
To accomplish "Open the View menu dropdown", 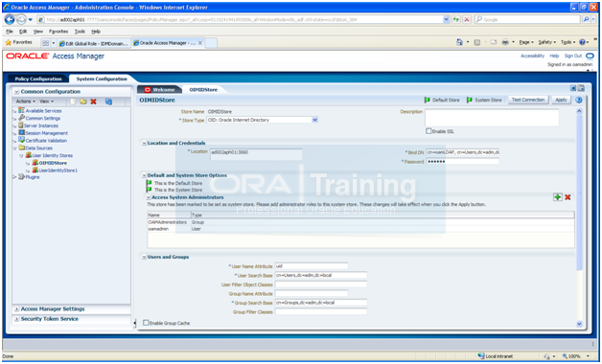I will [47, 102].
